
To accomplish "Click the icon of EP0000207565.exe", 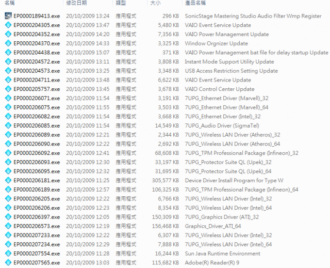I will (x=8, y=262).
